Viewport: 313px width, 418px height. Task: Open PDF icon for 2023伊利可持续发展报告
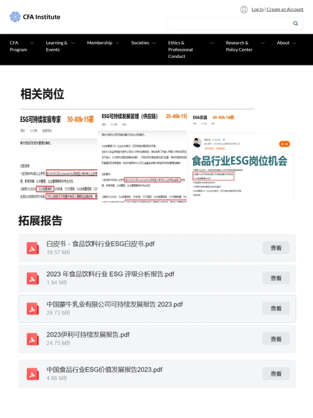(32, 339)
